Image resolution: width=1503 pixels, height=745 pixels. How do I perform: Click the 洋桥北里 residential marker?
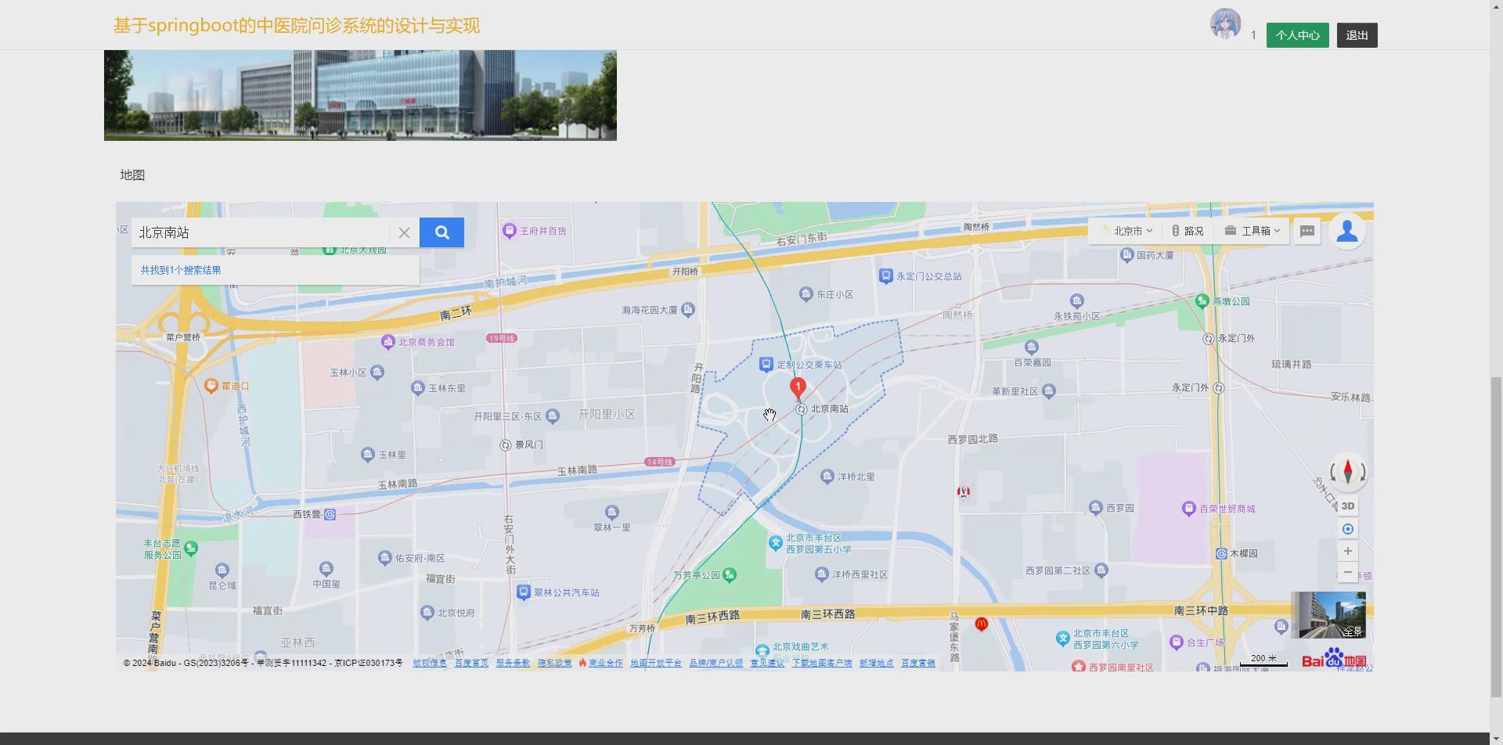click(827, 476)
